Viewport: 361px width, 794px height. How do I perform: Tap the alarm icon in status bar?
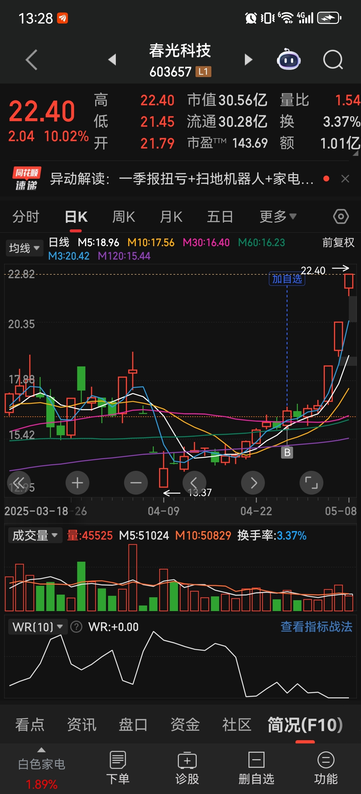tap(251, 18)
